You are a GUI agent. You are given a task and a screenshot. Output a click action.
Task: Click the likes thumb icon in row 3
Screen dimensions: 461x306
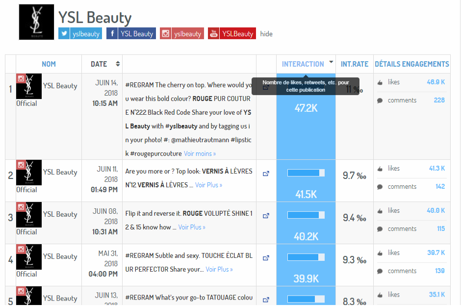click(x=380, y=211)
